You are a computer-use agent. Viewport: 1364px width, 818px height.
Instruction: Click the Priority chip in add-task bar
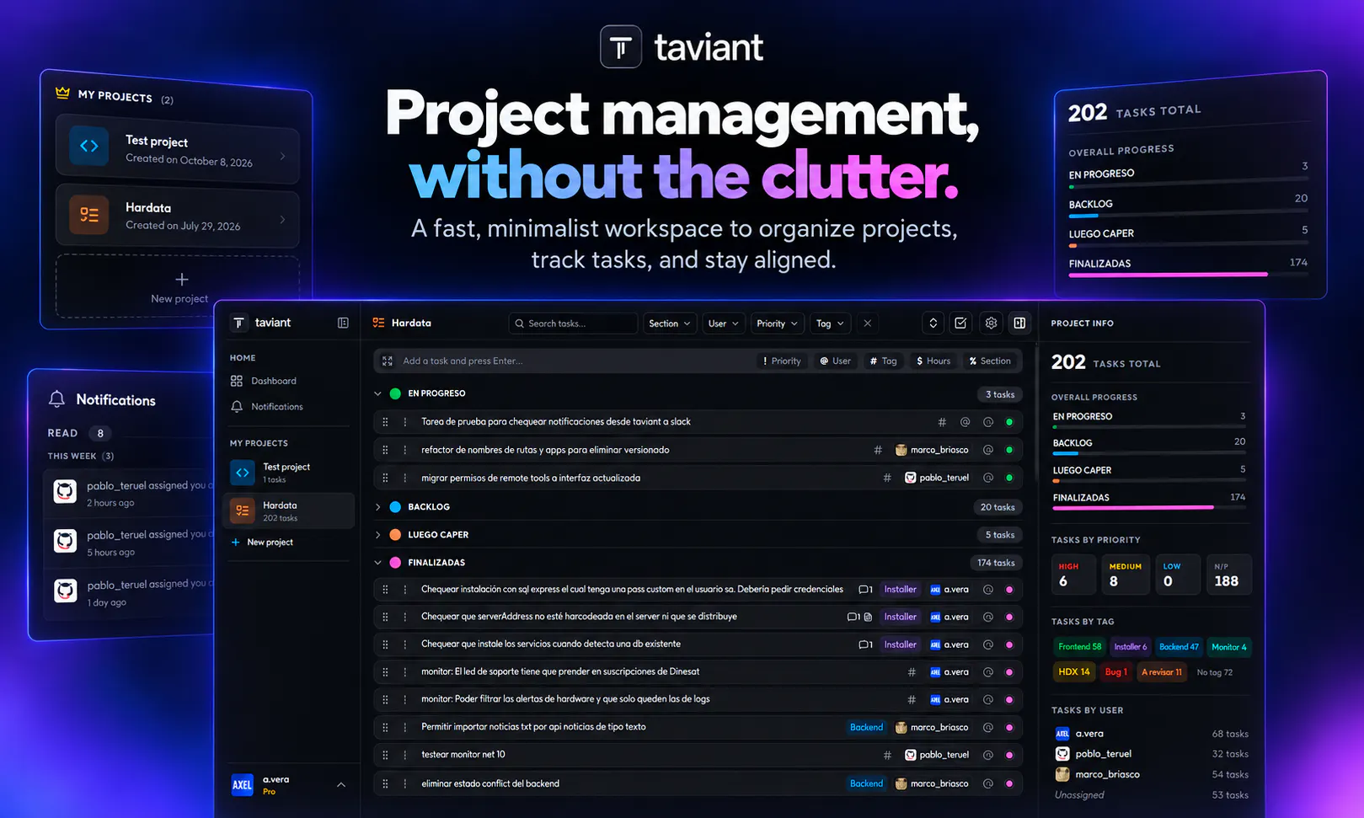point(782,361)
